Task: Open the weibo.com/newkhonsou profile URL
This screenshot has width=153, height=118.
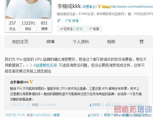Action: click(x=132, y=7)
